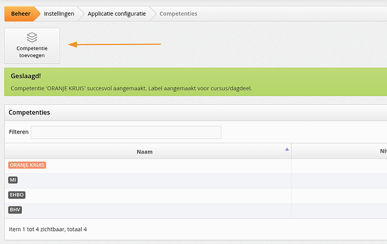Go to Beheer in the breadcrumb
This screenshot has width=387, height=244.
(21, 13)
